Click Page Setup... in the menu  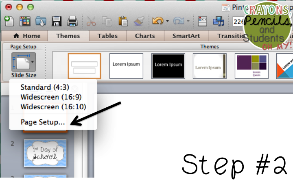[x=43, y=121]
